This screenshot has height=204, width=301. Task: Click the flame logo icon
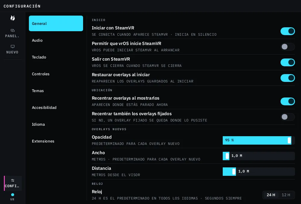tap(12, 18)
